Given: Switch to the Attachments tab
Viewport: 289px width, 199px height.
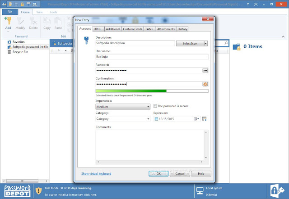Looking at the screenshot, I should 166,29.
